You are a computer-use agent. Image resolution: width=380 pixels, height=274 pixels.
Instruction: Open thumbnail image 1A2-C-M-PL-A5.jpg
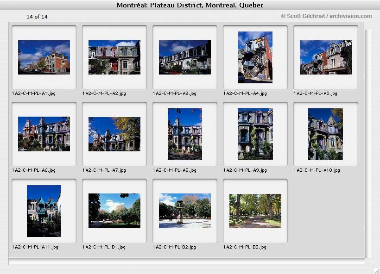click(x=326, y=57)
